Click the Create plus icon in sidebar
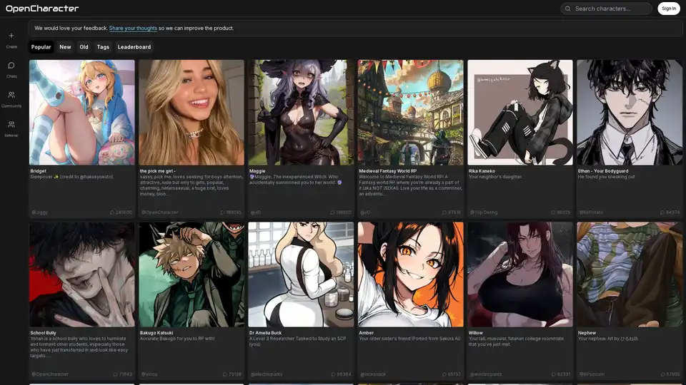The image size is (686, 385). click(x=11, y=36)
